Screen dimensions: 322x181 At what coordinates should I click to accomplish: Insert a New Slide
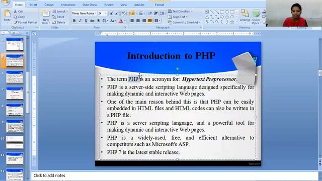(46, 17)
